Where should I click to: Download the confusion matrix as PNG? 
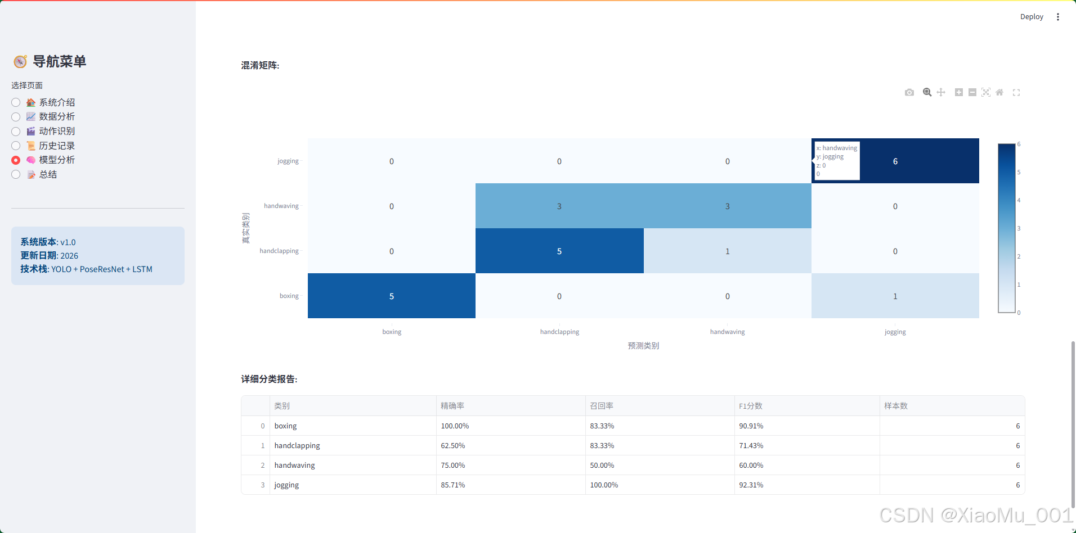tap(909, 92)
